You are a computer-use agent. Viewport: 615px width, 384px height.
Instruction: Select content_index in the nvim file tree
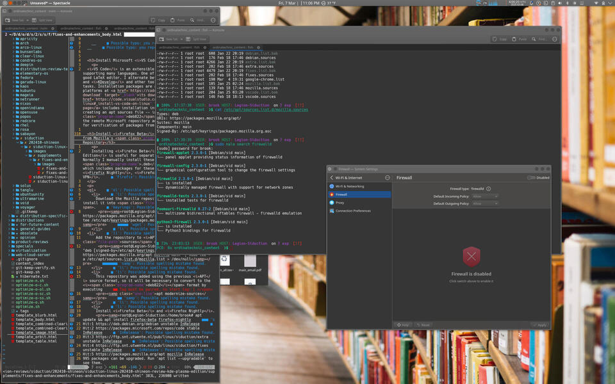tap(28, 263)
